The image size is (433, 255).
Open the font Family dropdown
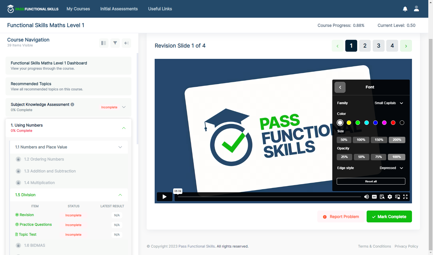click(389, 103)
